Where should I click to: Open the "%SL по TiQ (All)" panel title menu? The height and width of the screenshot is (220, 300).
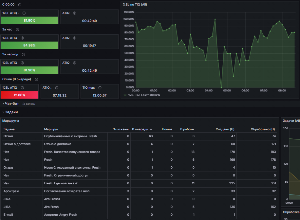pyautogui.click(x=135, y=4)
